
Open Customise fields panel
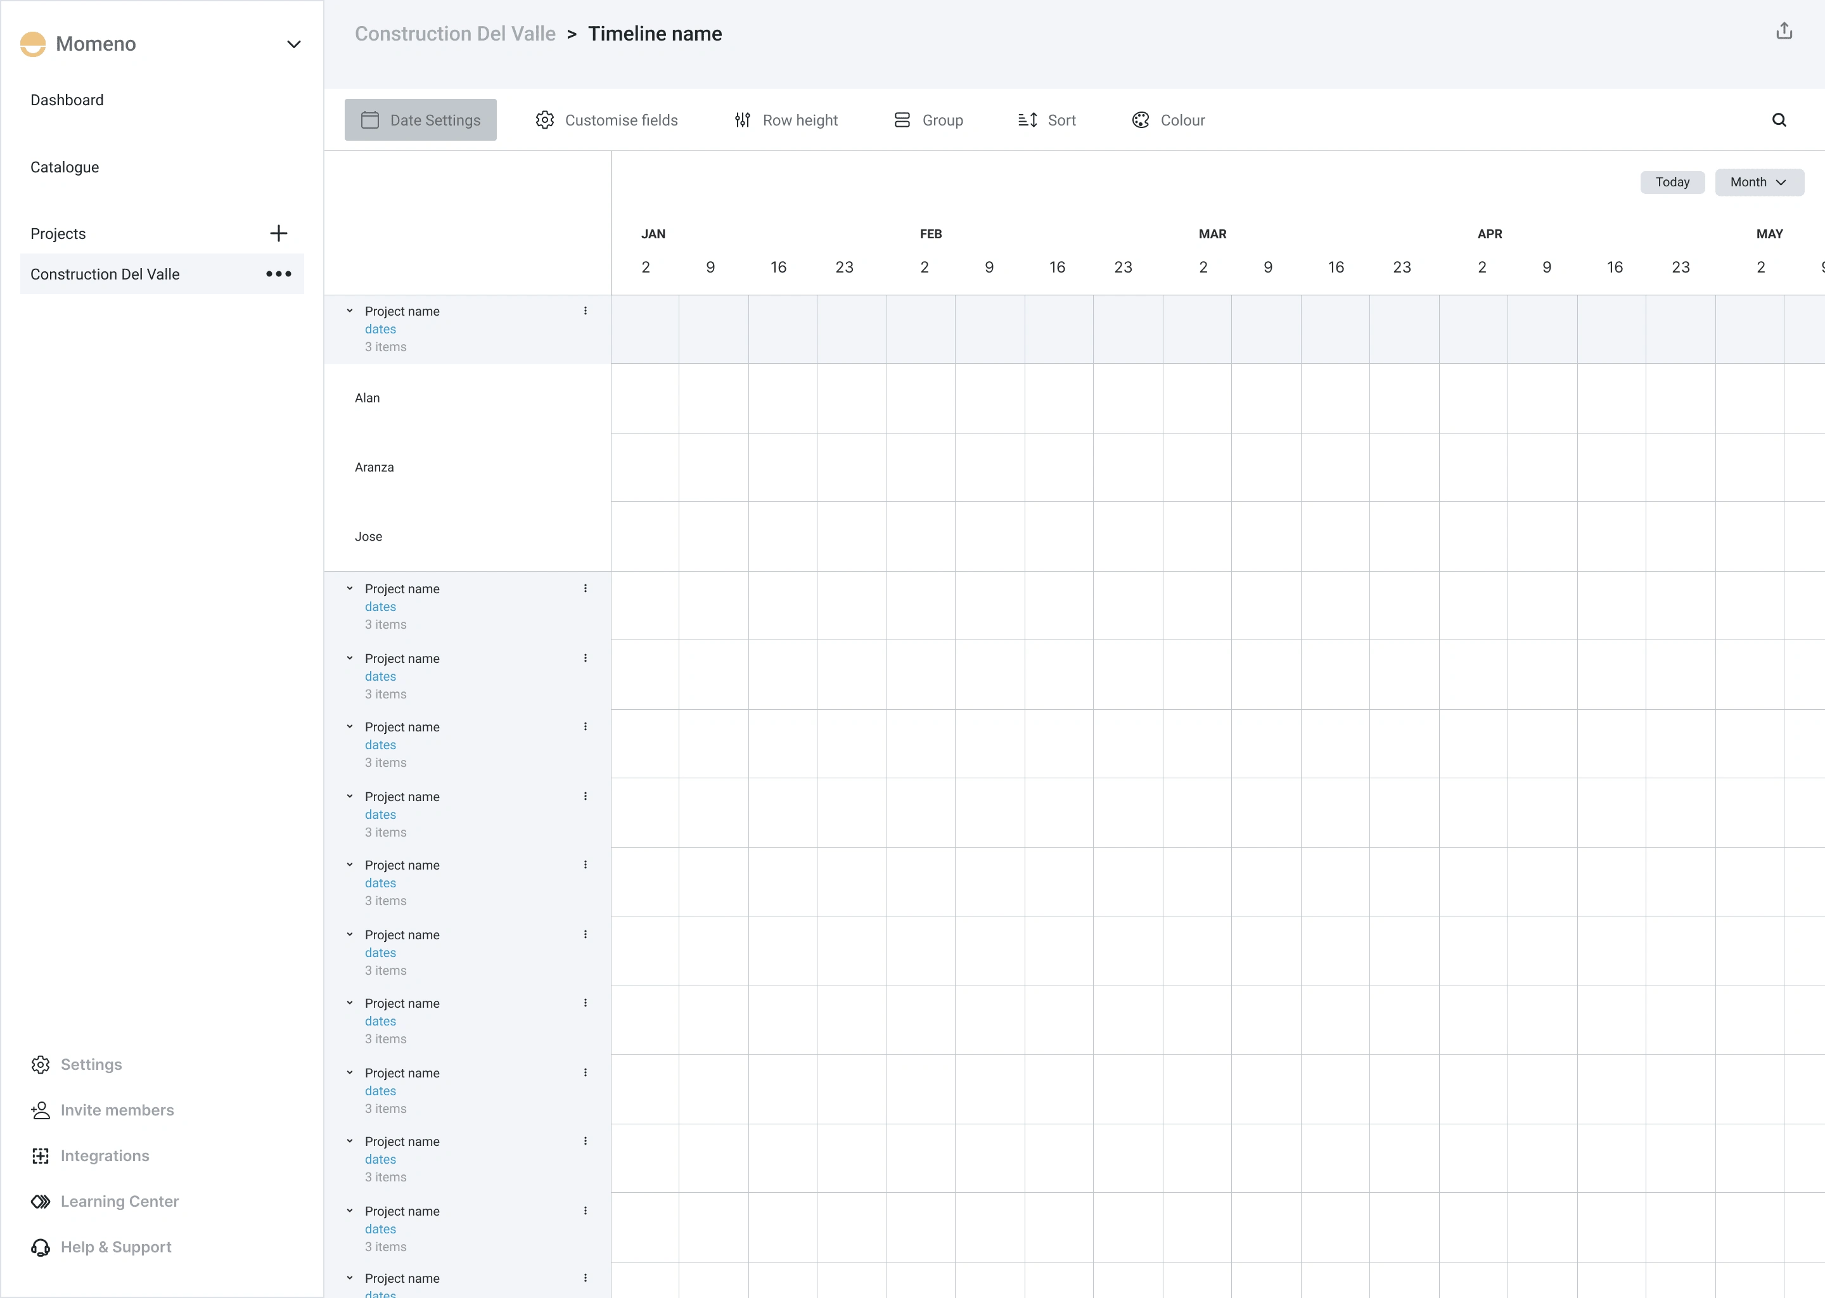[608, 119]
